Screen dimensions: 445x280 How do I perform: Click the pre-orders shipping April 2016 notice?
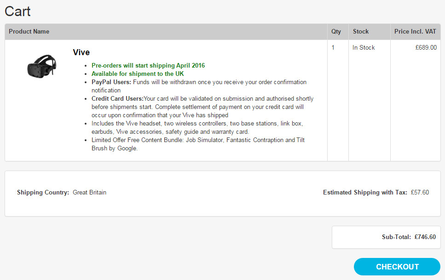tap(148, 66)
